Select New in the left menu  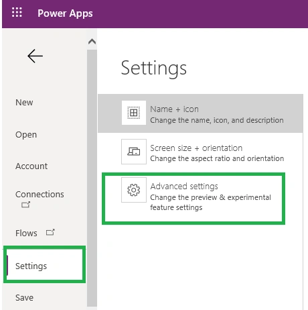coord(24,103)
